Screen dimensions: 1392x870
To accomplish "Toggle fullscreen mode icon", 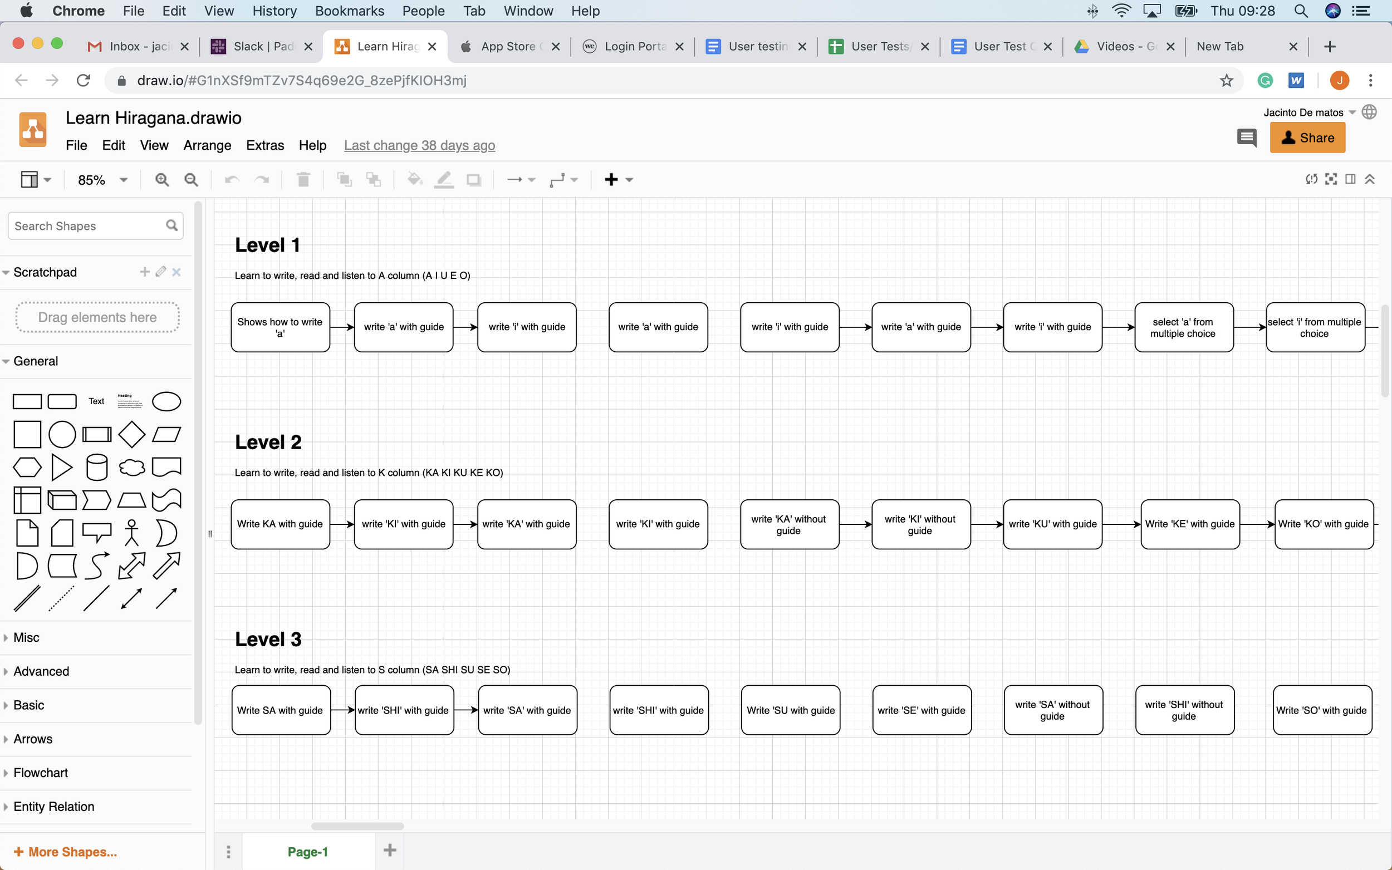I will tap(1331, 179).
